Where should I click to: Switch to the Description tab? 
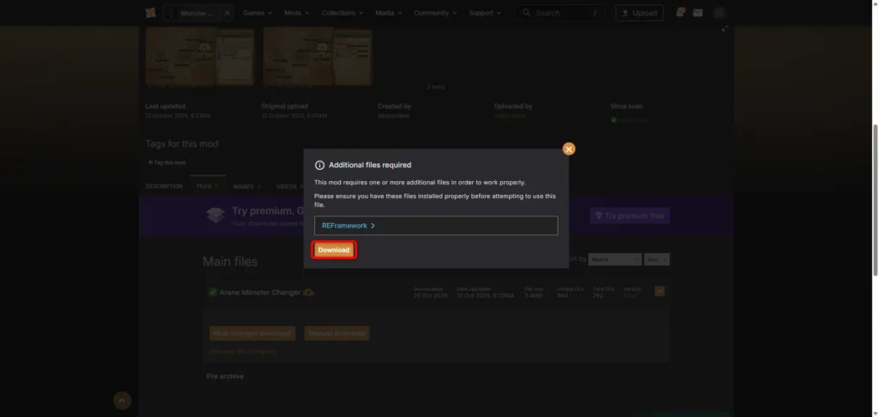[164, 186]
